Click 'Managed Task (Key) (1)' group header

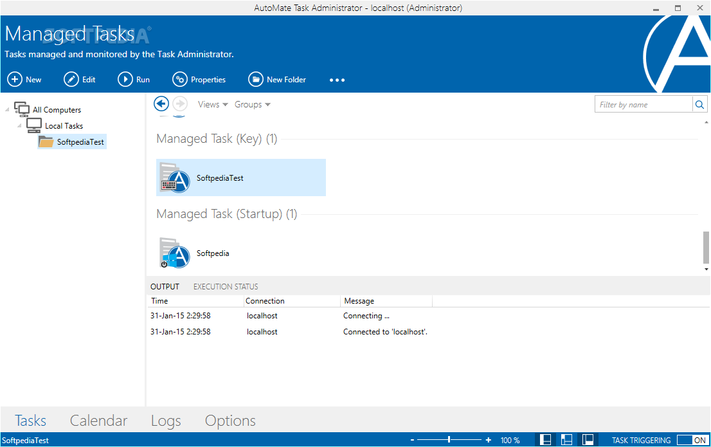tap(217, 138)
